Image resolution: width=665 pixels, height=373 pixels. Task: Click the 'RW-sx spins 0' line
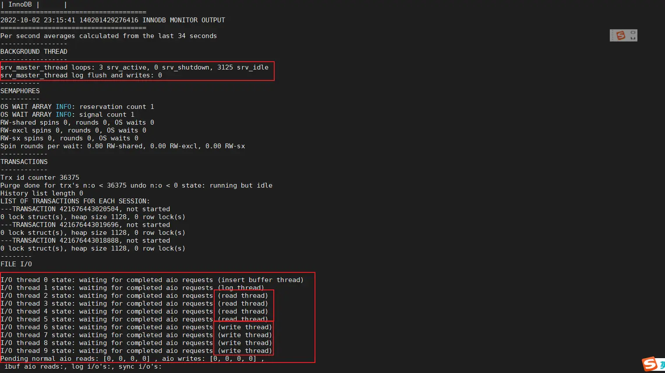point(69,138)
